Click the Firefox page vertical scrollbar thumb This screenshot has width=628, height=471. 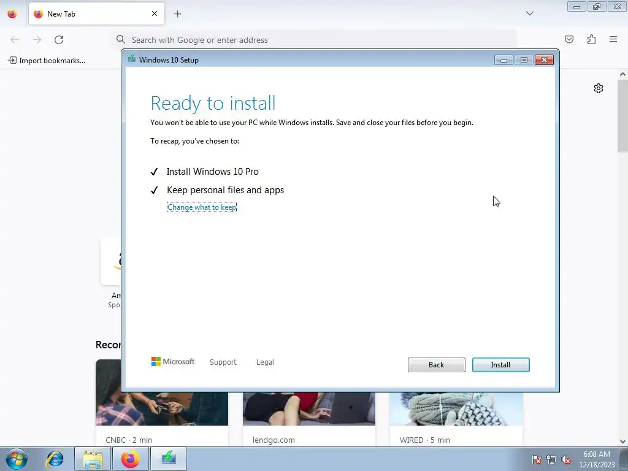(x=622, y=115)
